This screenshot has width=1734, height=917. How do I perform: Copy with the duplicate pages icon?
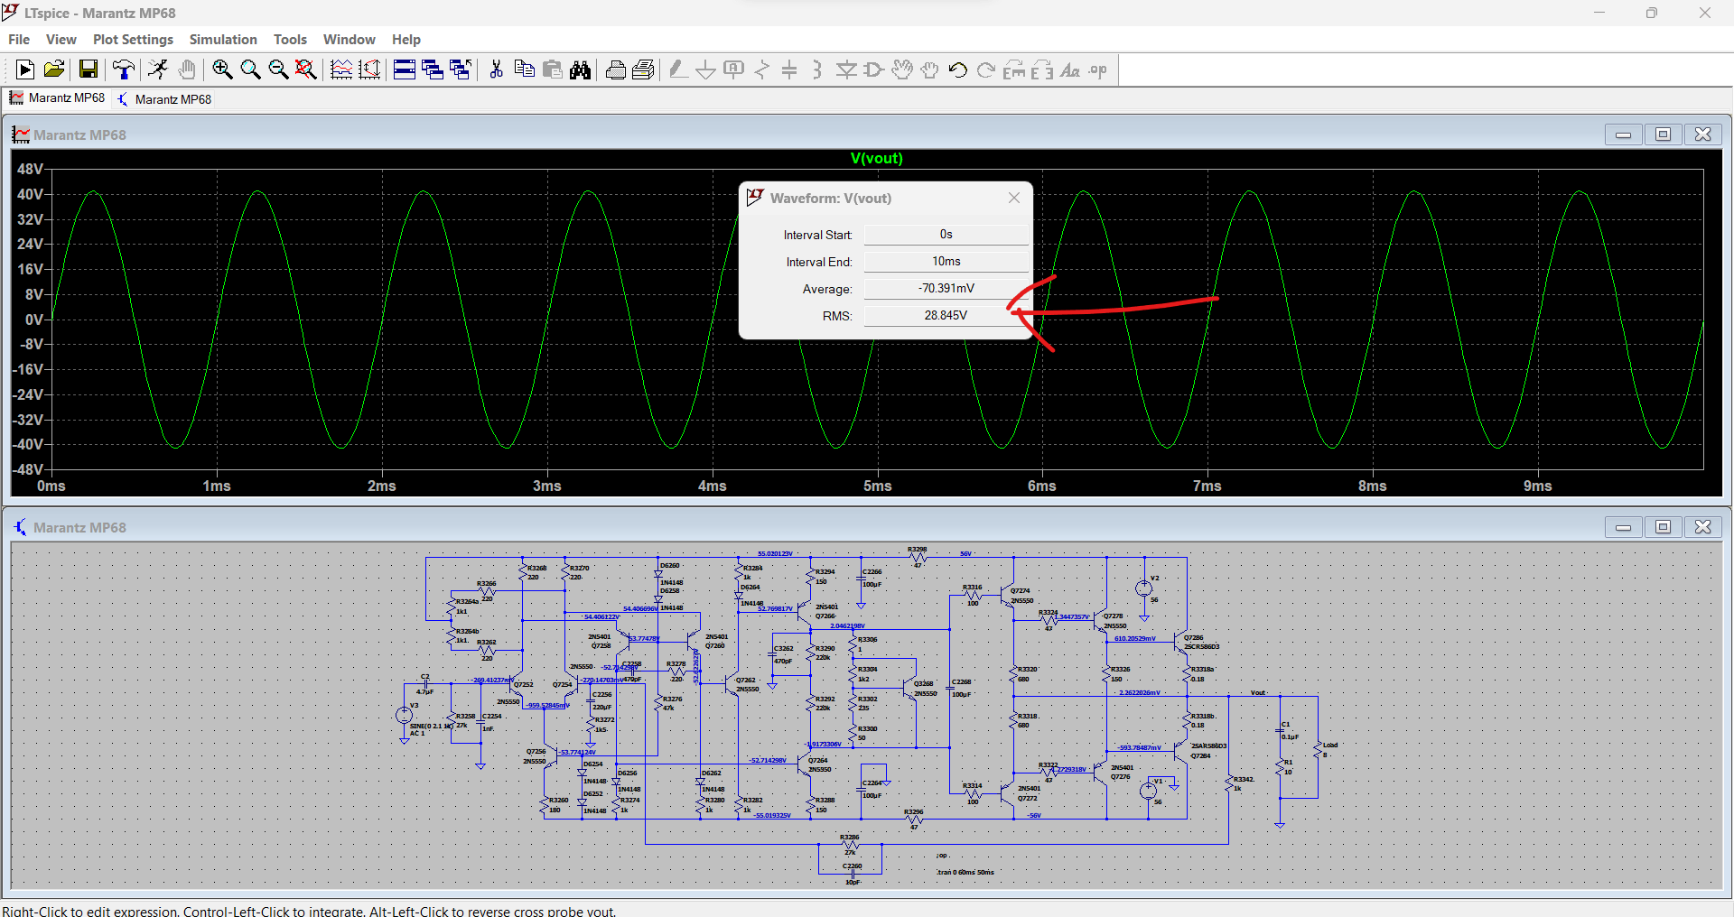(524, 69)
